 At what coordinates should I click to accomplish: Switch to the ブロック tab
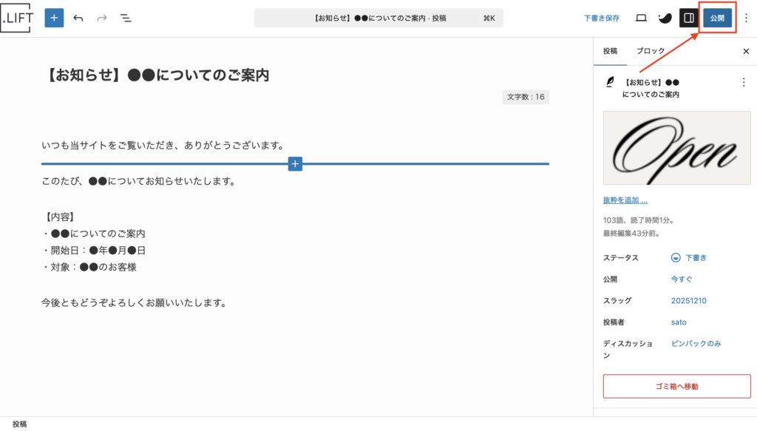650,52
